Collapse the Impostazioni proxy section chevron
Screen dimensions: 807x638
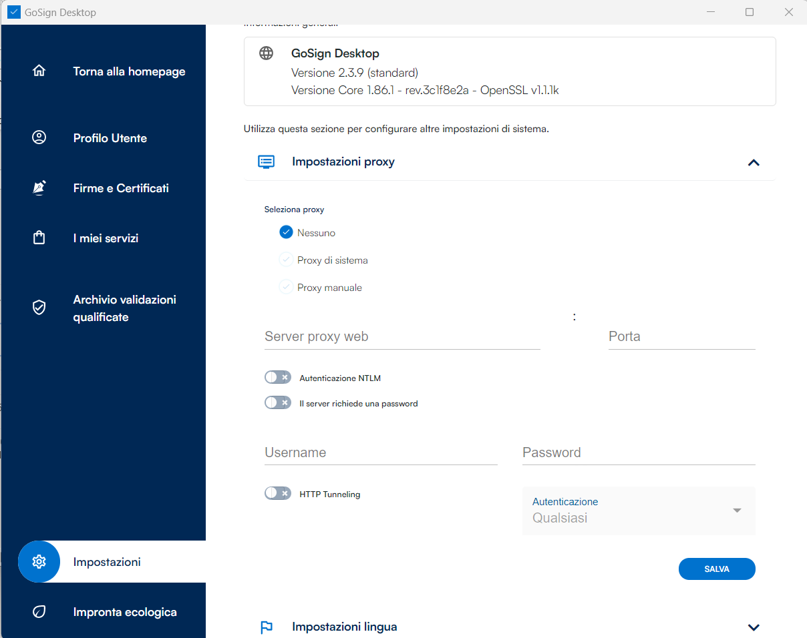tap(754, 162)
